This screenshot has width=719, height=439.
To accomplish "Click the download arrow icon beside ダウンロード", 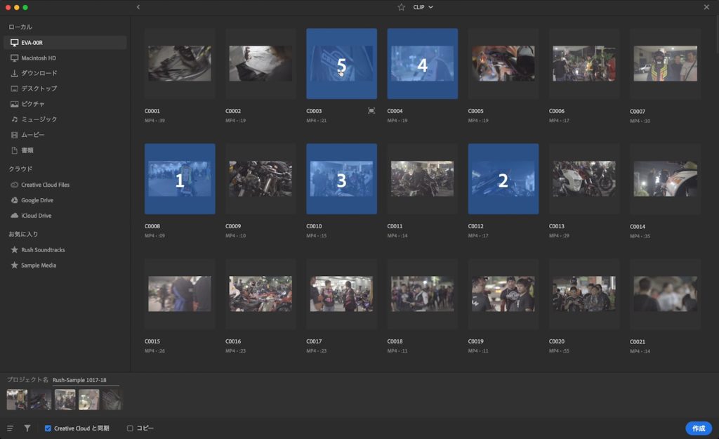I will [14, 73].
